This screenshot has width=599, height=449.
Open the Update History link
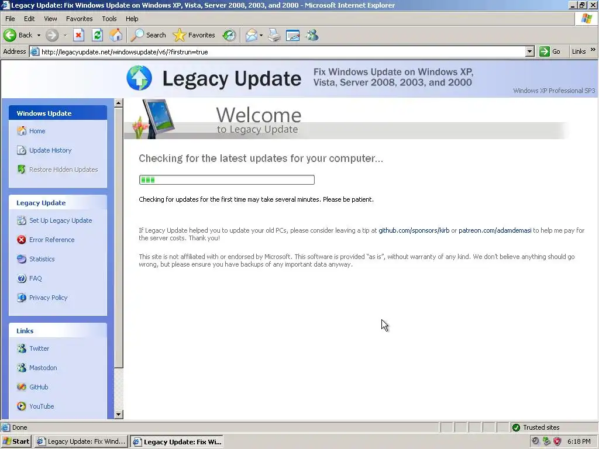pyautogui.click(x=50, y=150)
